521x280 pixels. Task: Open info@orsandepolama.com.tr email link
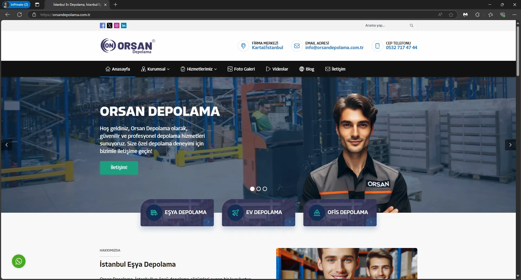[334, 47]
